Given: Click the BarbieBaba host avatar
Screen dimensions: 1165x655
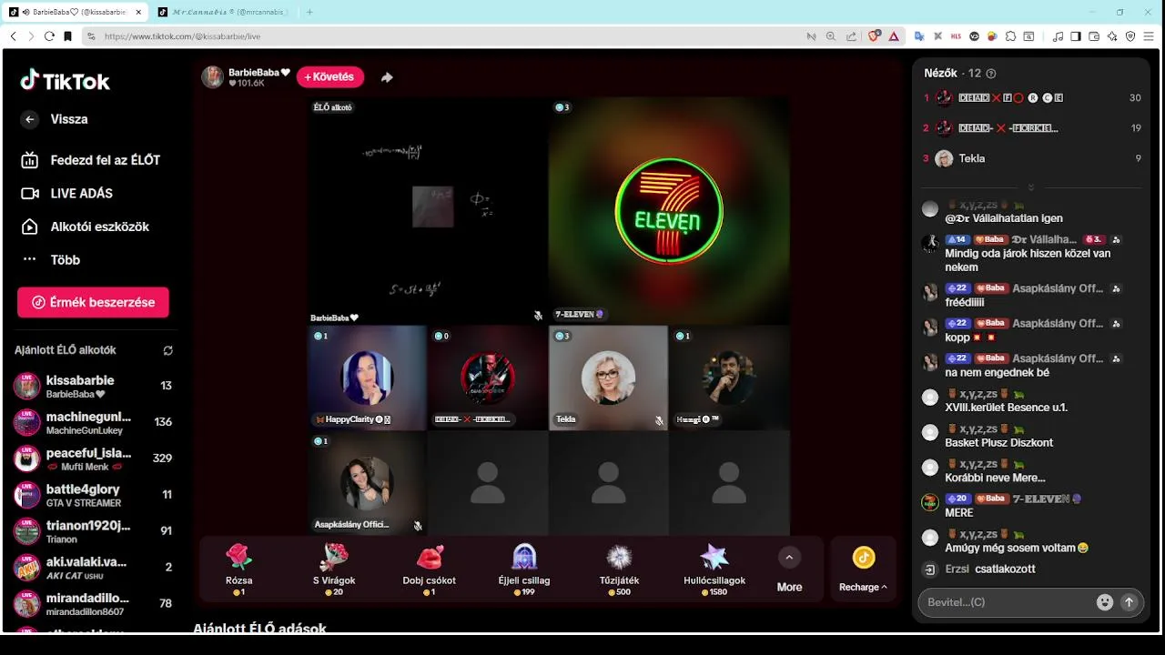Looking at the screenshot, I should pyautogui.click(x=213, y=77).
